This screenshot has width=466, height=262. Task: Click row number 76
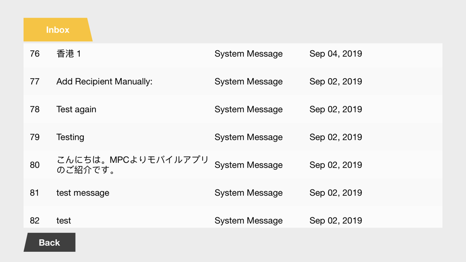(x=35, y=54)
